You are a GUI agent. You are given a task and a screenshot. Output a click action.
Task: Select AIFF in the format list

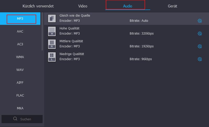pos(20,83)
